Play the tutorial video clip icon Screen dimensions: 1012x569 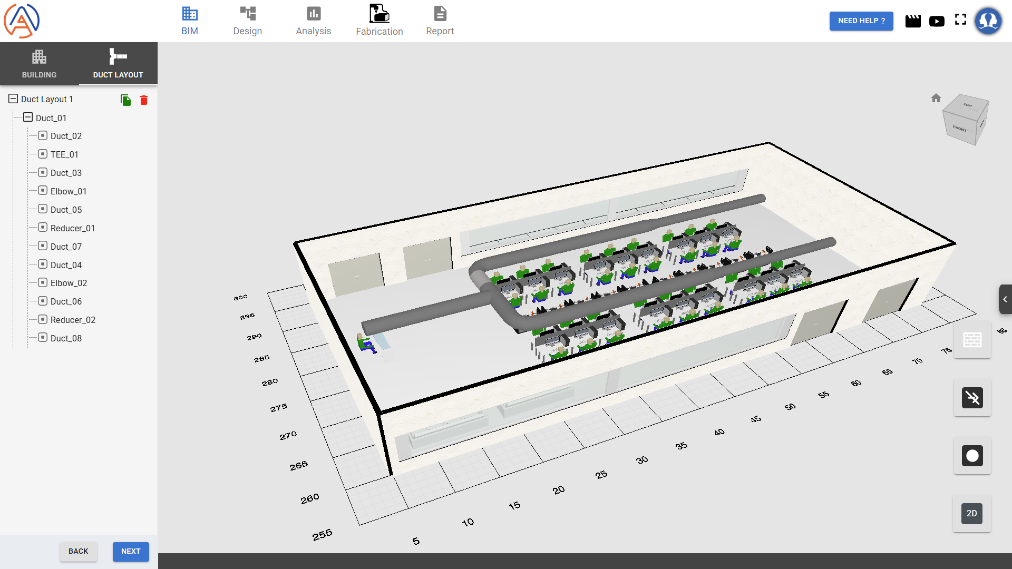pyautogui.click(x=913, y=21)
